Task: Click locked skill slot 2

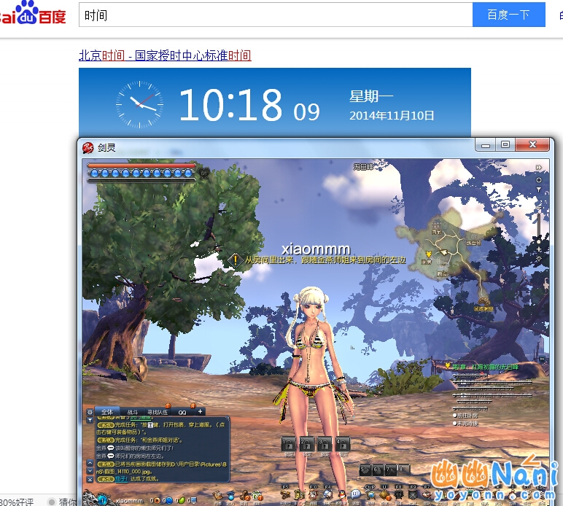Action: pos(306,444)
